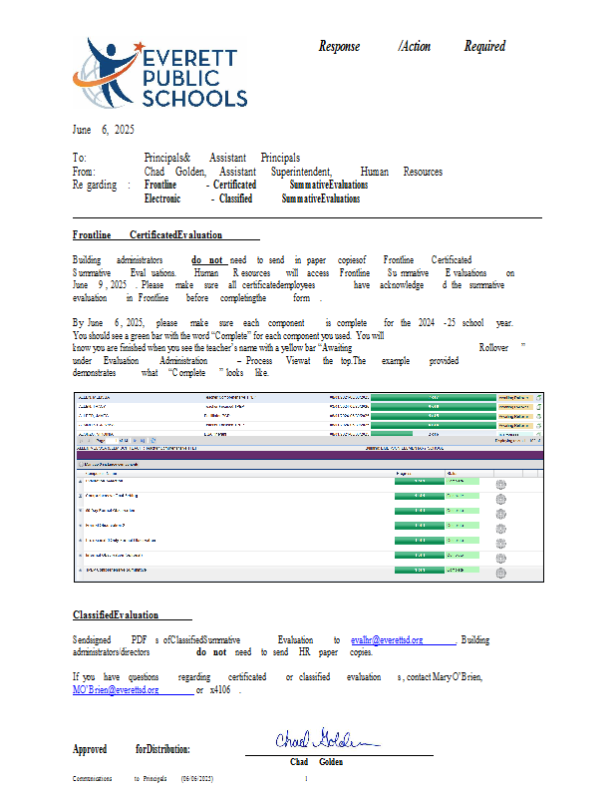
Task: Click the page number '1' in the footer
Action: click(x=306, y=779)
